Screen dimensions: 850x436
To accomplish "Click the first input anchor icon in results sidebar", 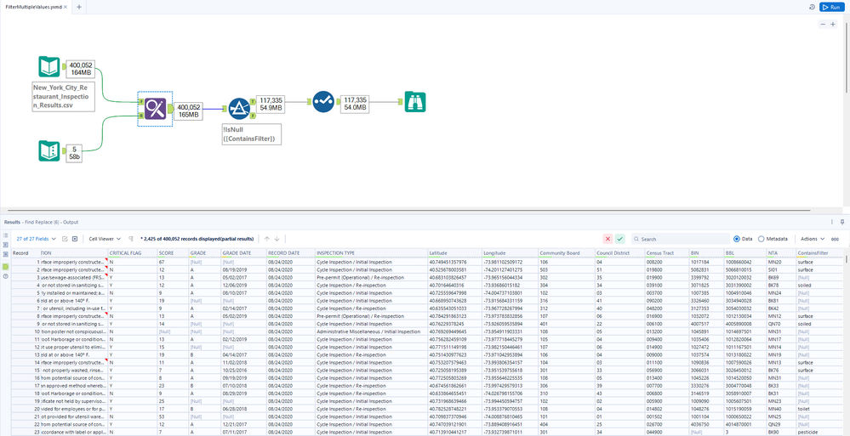I will [5, 246].
